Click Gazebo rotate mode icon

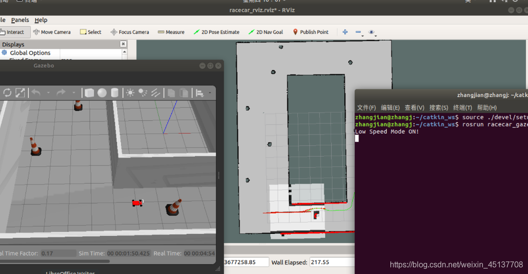click(7, 92)
